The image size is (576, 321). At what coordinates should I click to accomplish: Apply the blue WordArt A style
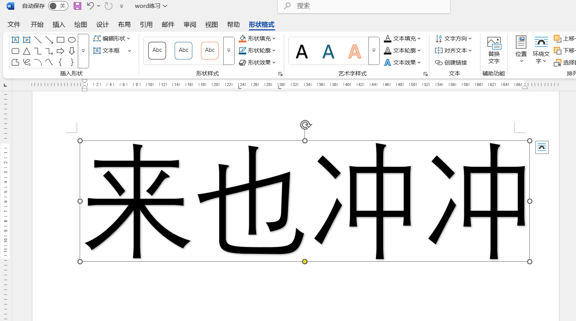(328, 51)
